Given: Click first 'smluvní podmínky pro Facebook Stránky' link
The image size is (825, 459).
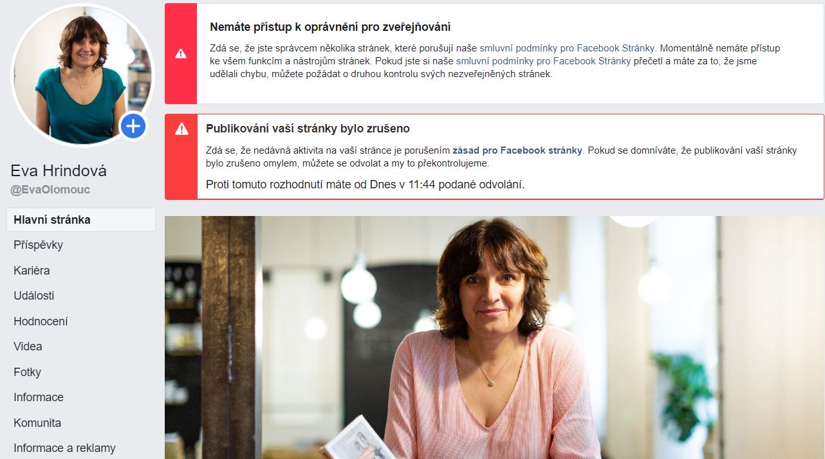Looking at the screenshot, I should point(568,48).
